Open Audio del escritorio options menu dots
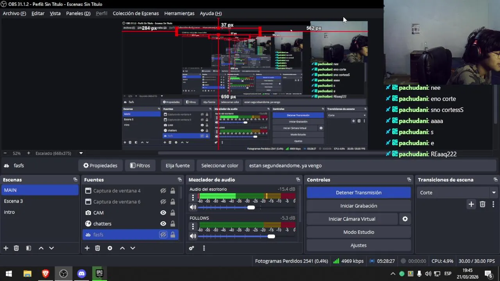The image size is (500, 281). (193, 197)
